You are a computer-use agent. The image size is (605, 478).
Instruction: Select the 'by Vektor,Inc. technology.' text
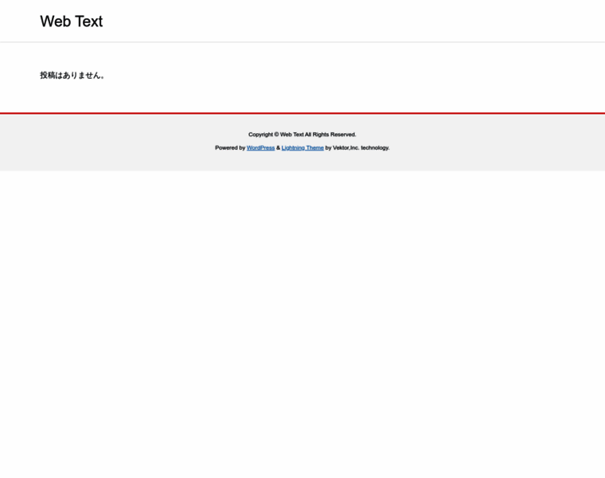click(357, 148)
